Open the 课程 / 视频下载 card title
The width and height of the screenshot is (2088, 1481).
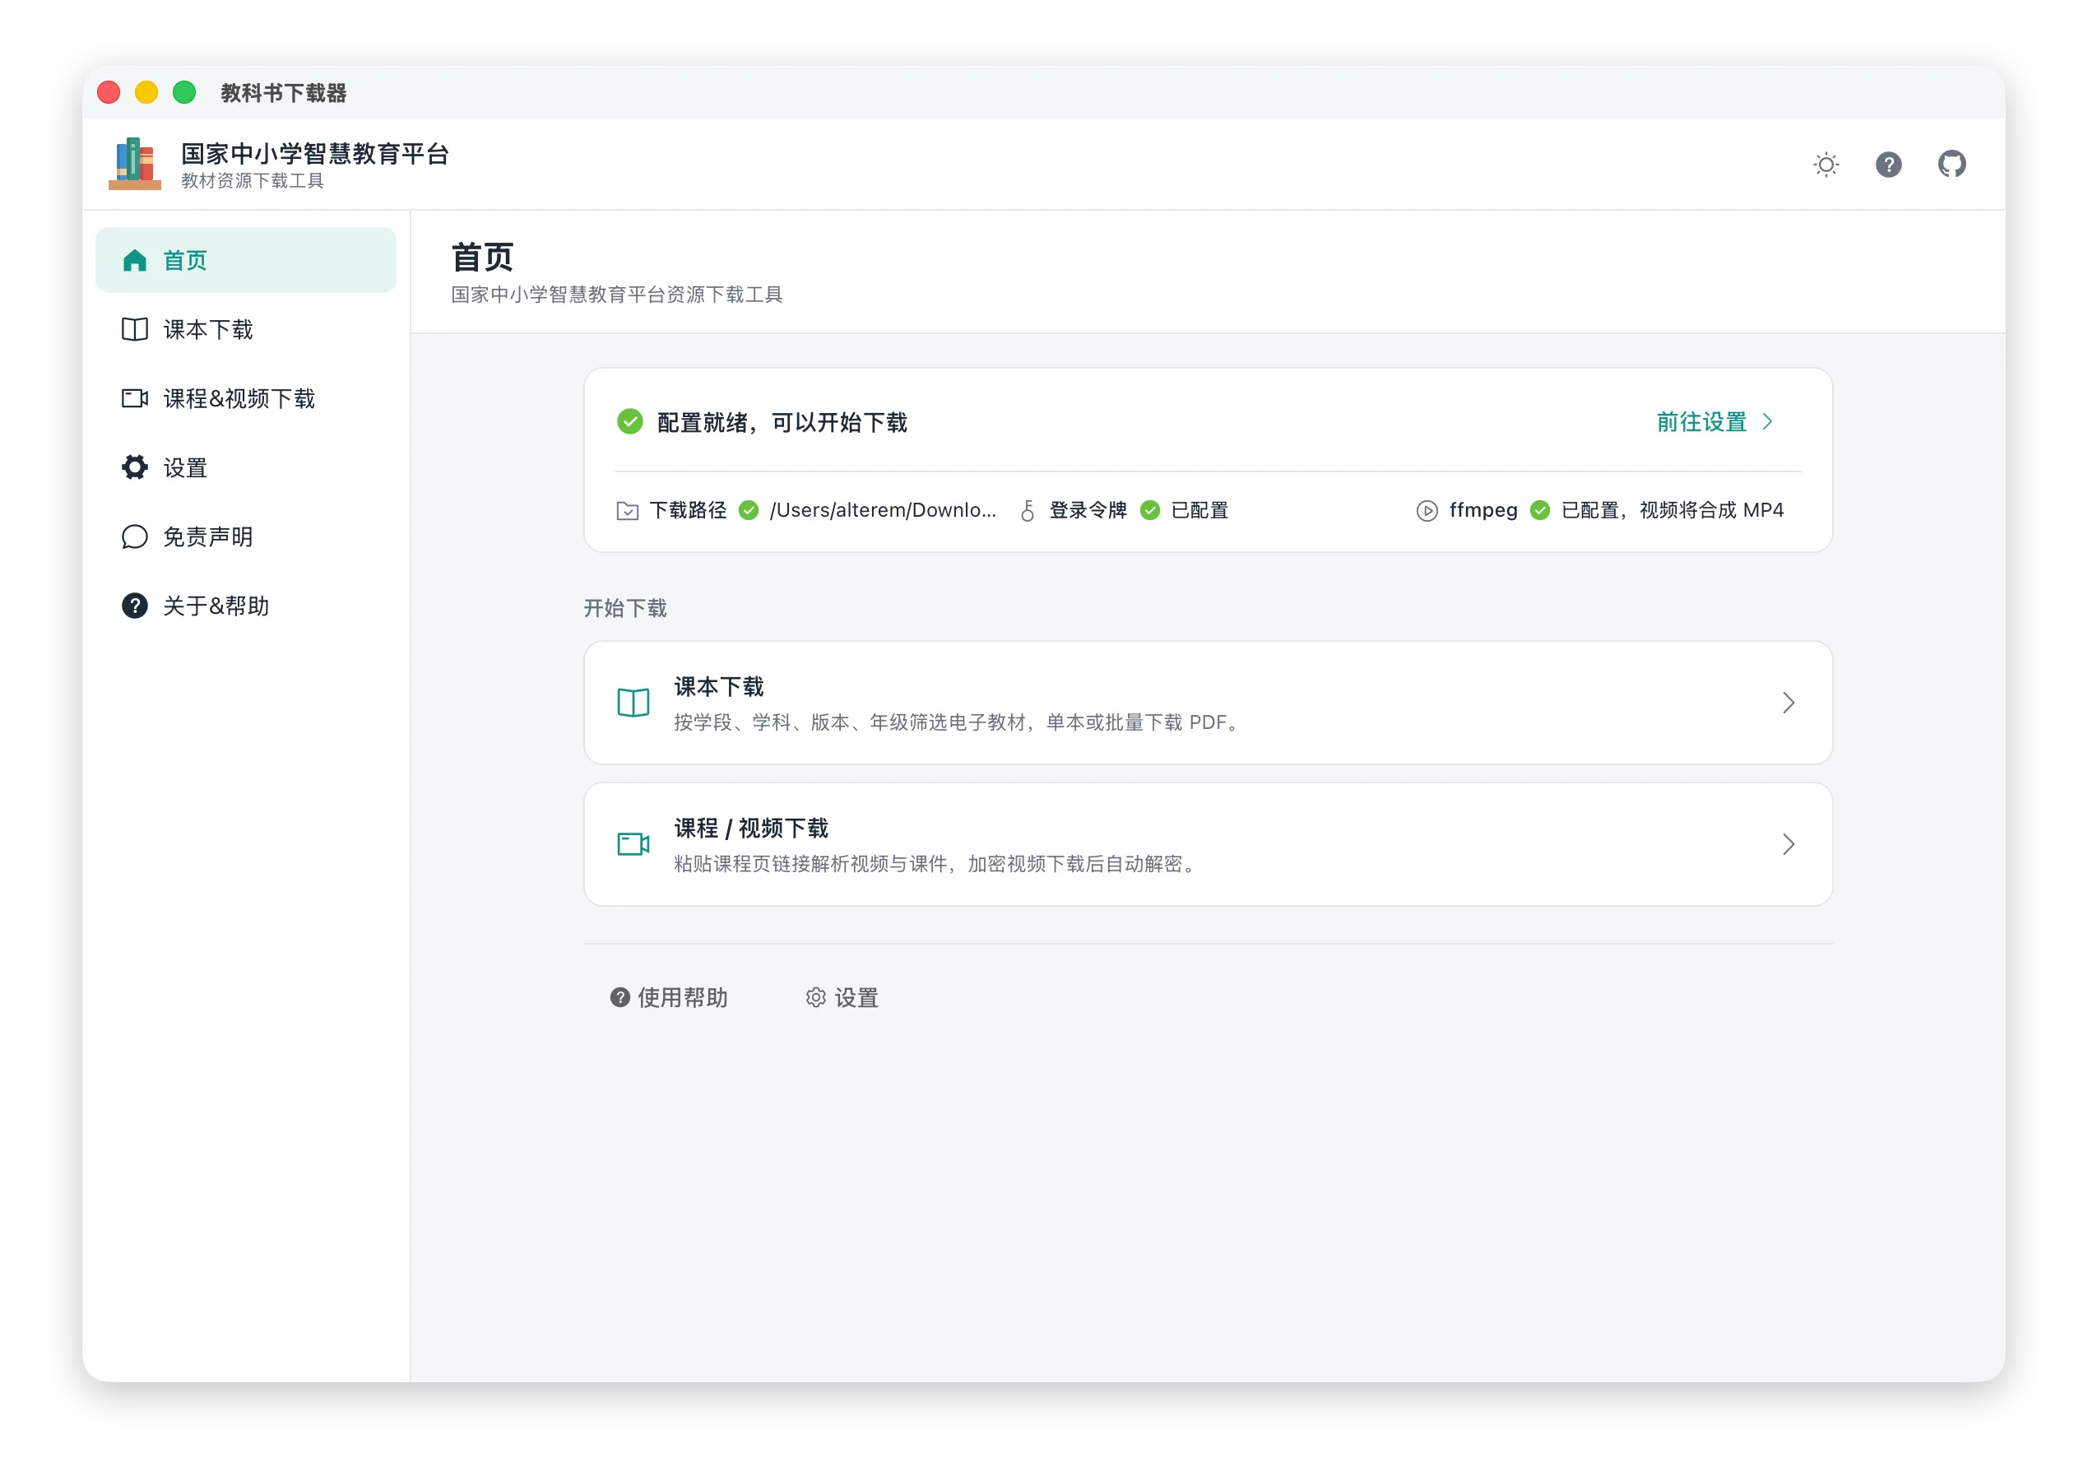[x=751, y=829]
